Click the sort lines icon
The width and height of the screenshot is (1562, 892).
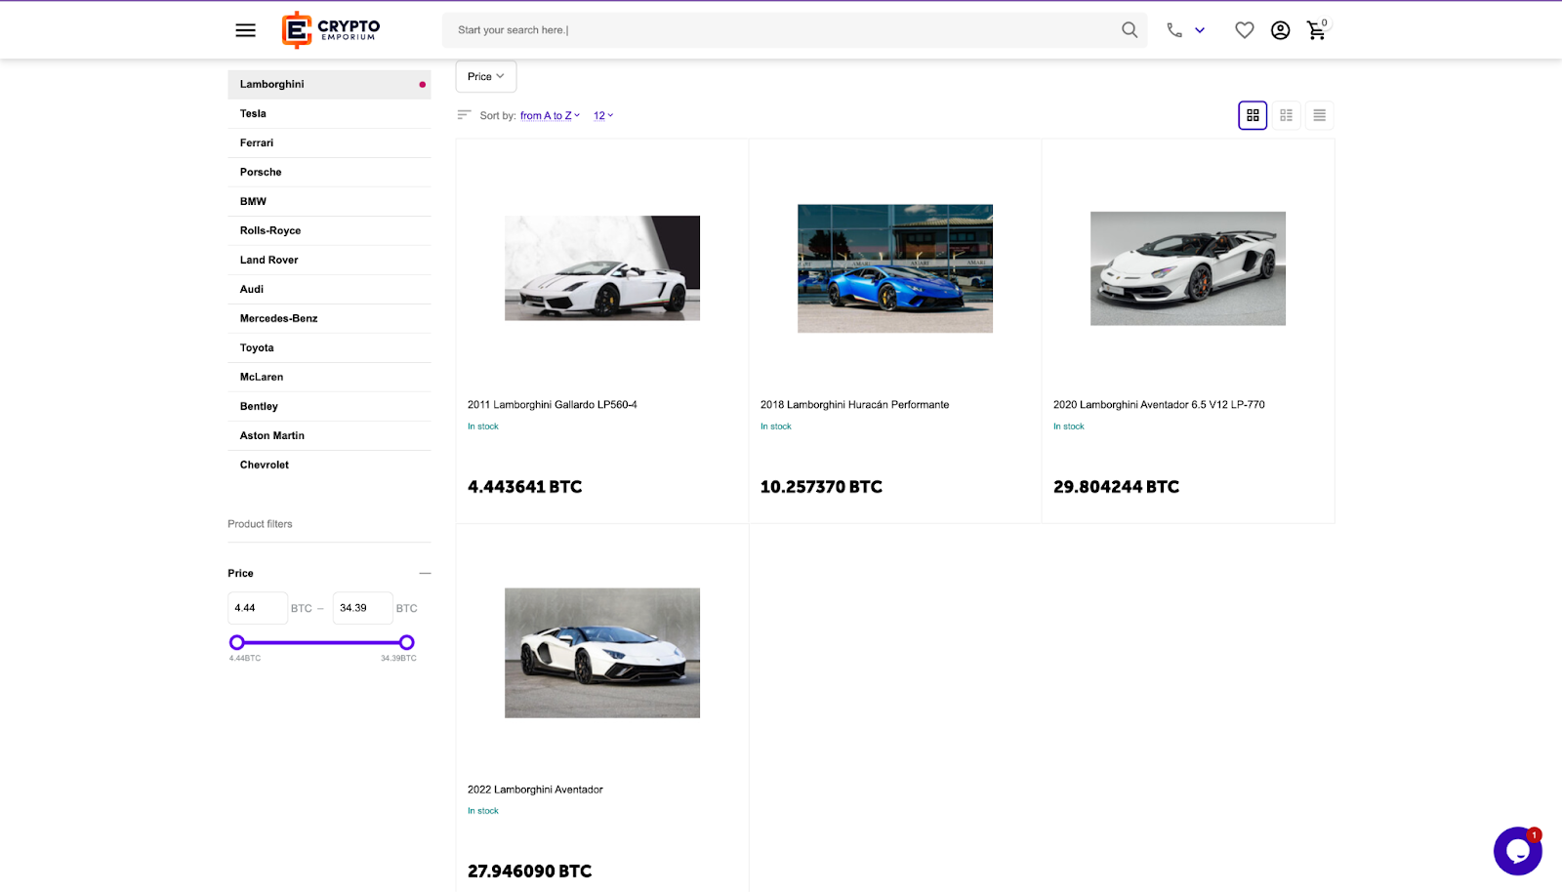[464, 115]
